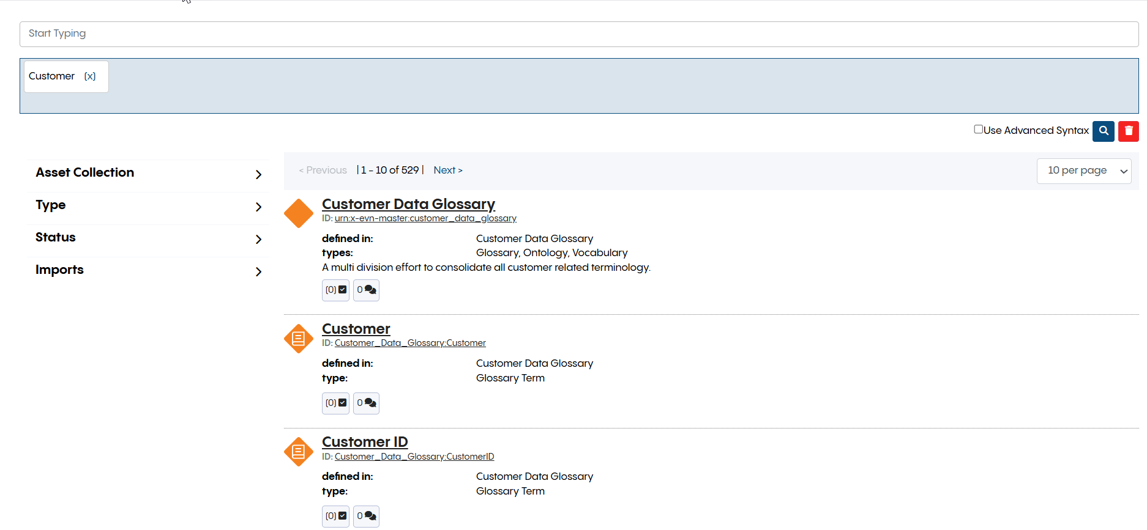Open comments for Customer Data Glossary
The width and height of the screenshot is (1147, 530).
pos(366,290)
